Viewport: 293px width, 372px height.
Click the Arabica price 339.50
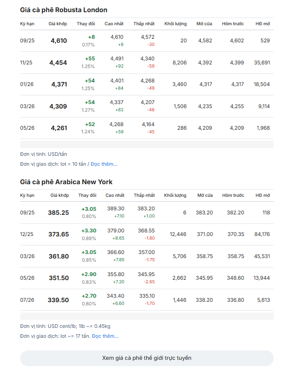pyautogui.click(x=59, y=300)
